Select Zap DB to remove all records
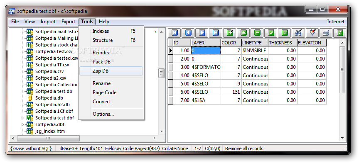Image resolution: width=359 pixels, height=163 pixels. pos(111,71)
